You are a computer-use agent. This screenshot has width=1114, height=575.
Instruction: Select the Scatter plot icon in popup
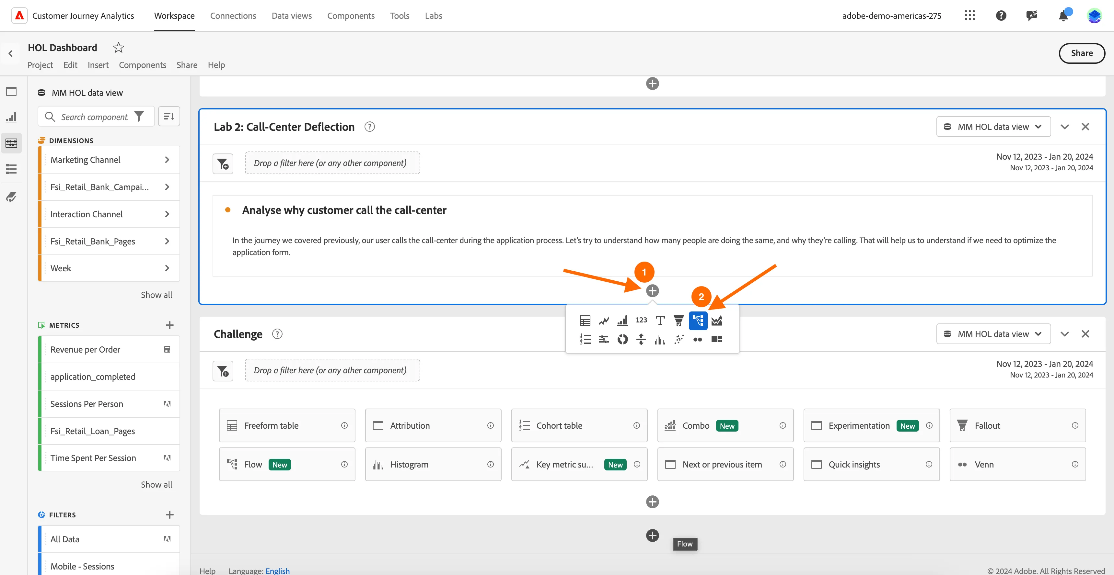[x=679, y=339]
